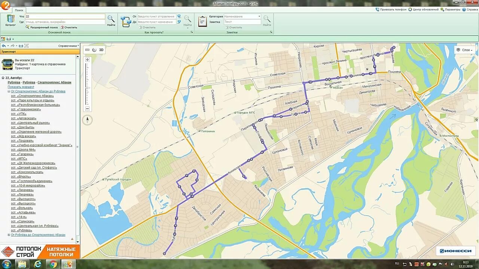The height and width of the screenshot is (269, 479).
Task: Select stop «Саянская»
Action: (x=22, y=221)
